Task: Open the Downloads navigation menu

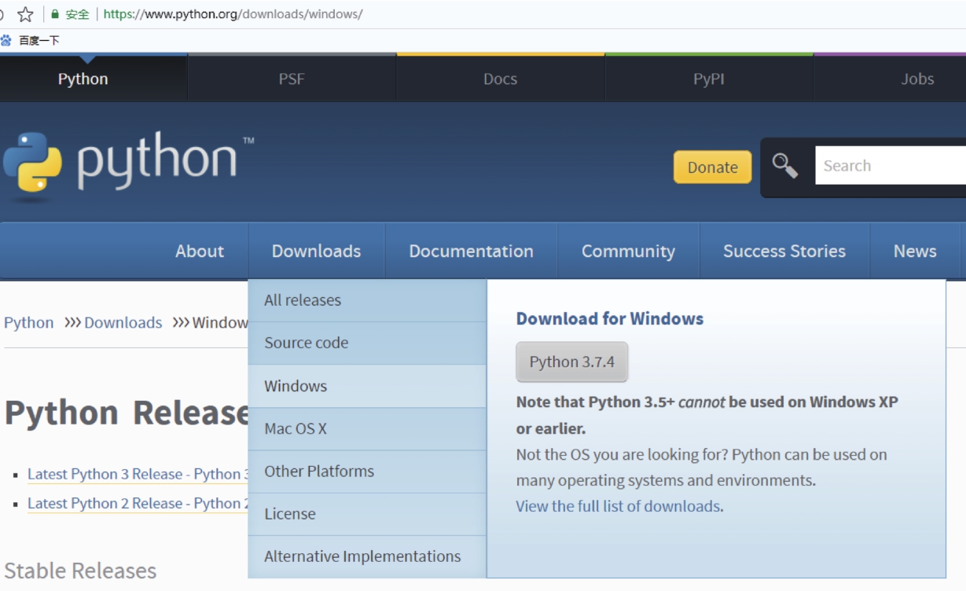Action: 317,251
